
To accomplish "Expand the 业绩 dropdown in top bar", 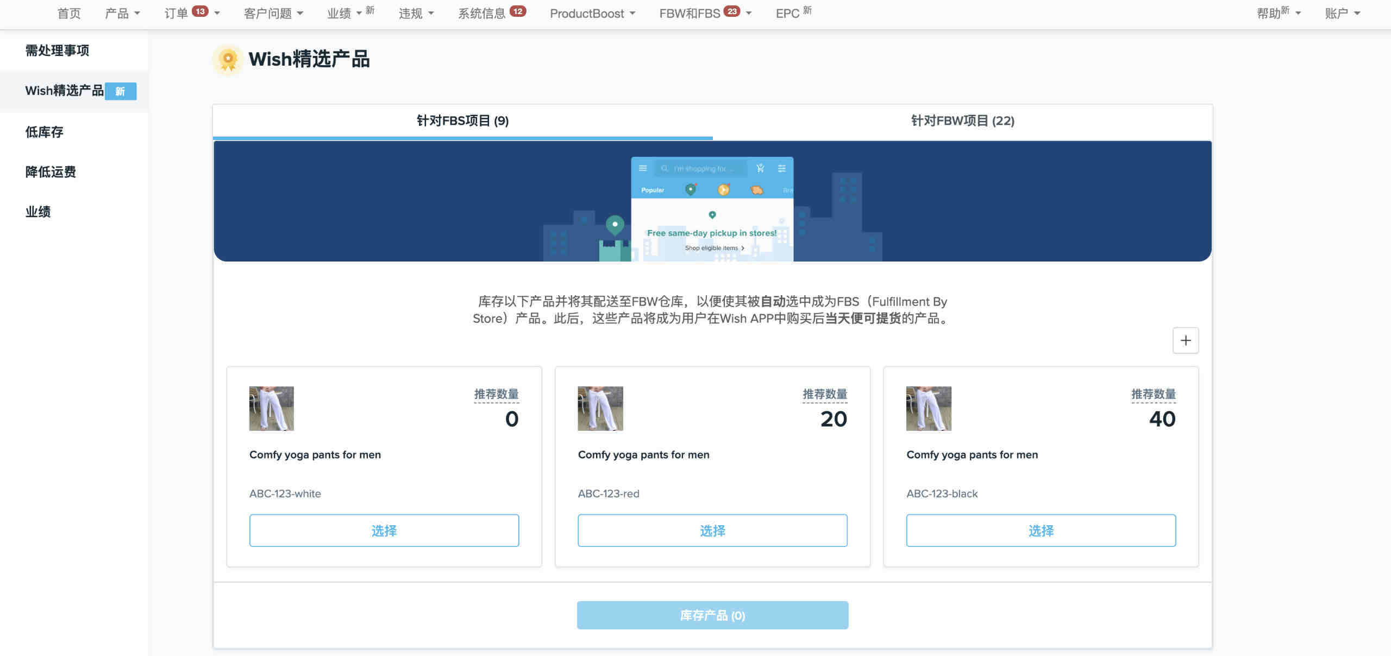I will click(x=350, y=13).
